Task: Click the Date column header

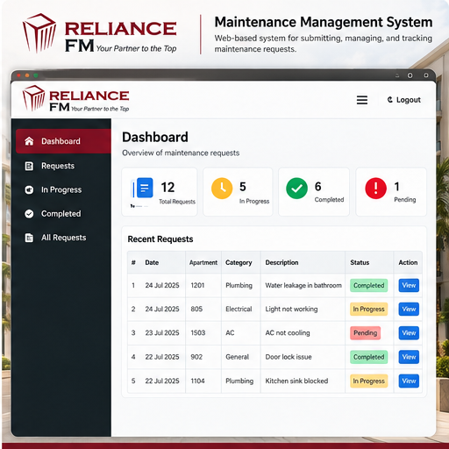Action: coord(152,262)
